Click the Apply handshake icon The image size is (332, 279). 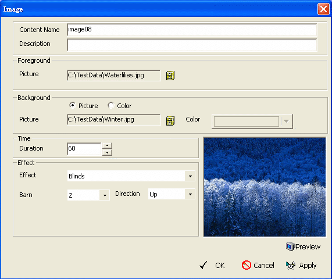[x=291, y=265]
